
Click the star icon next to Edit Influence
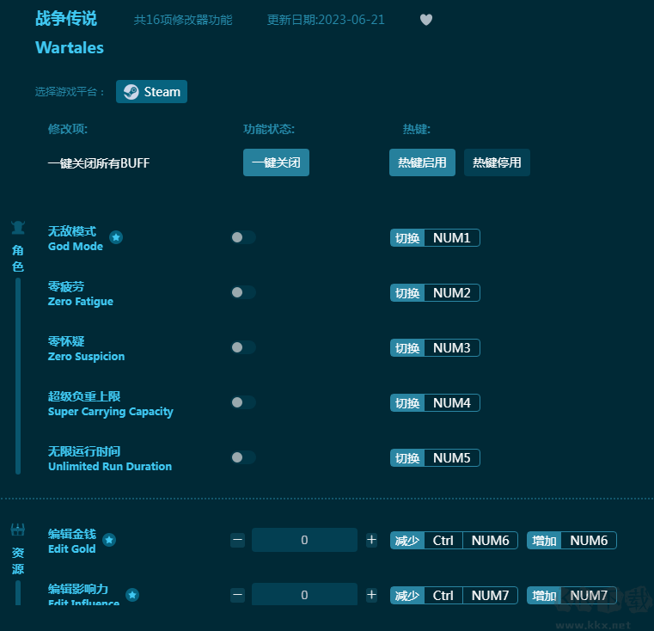pyautogui.click(x=132, y=595)
